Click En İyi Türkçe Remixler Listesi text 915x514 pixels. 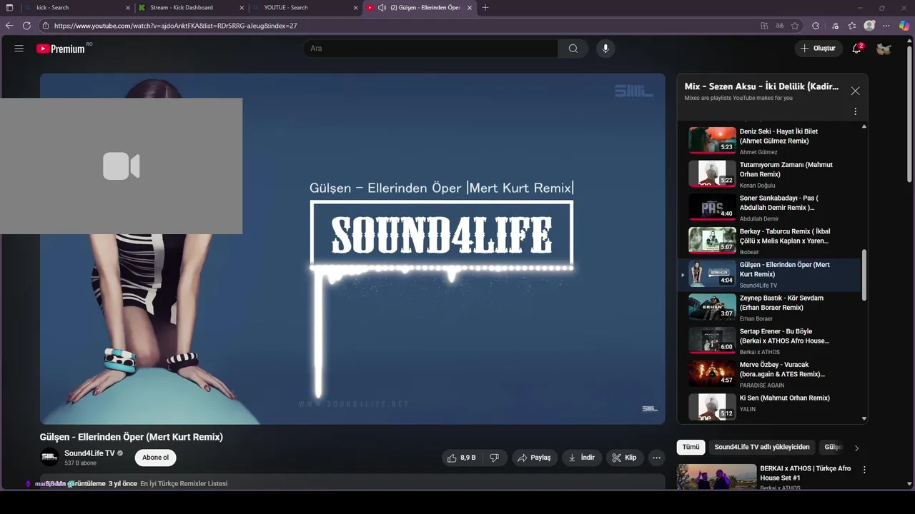[184, 483]
